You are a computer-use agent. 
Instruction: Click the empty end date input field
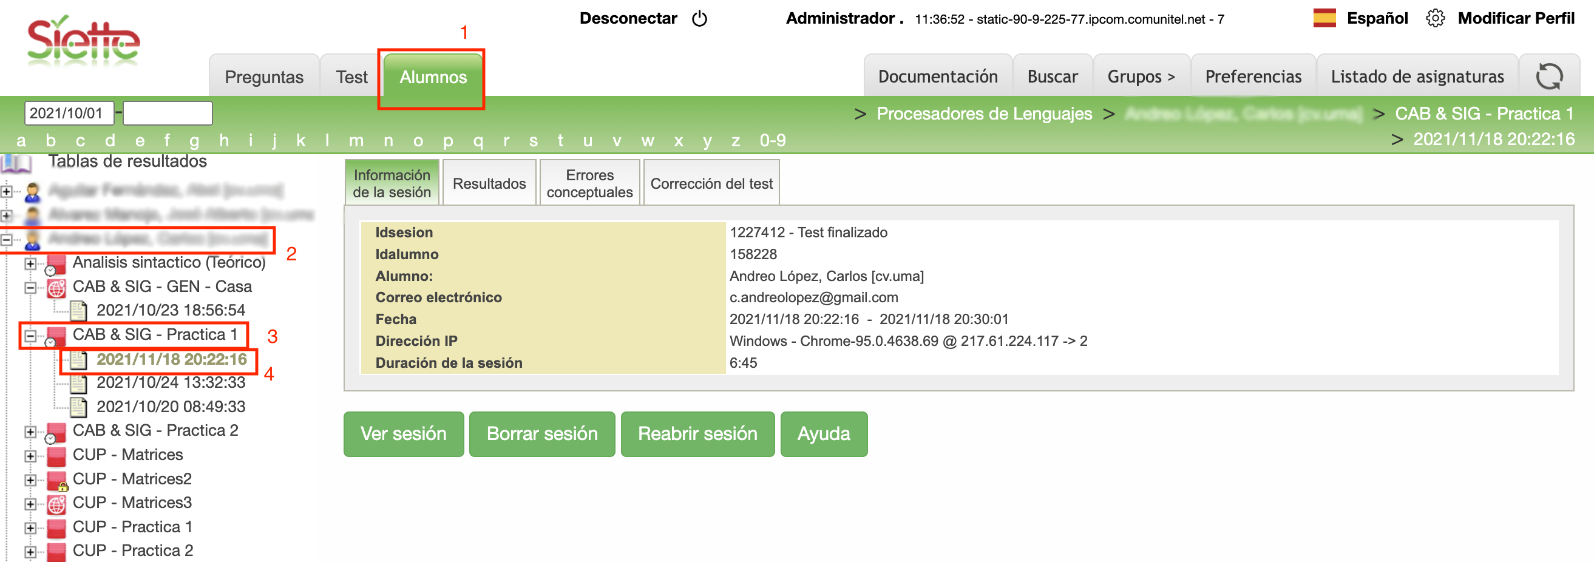click(x=168, y=113)
